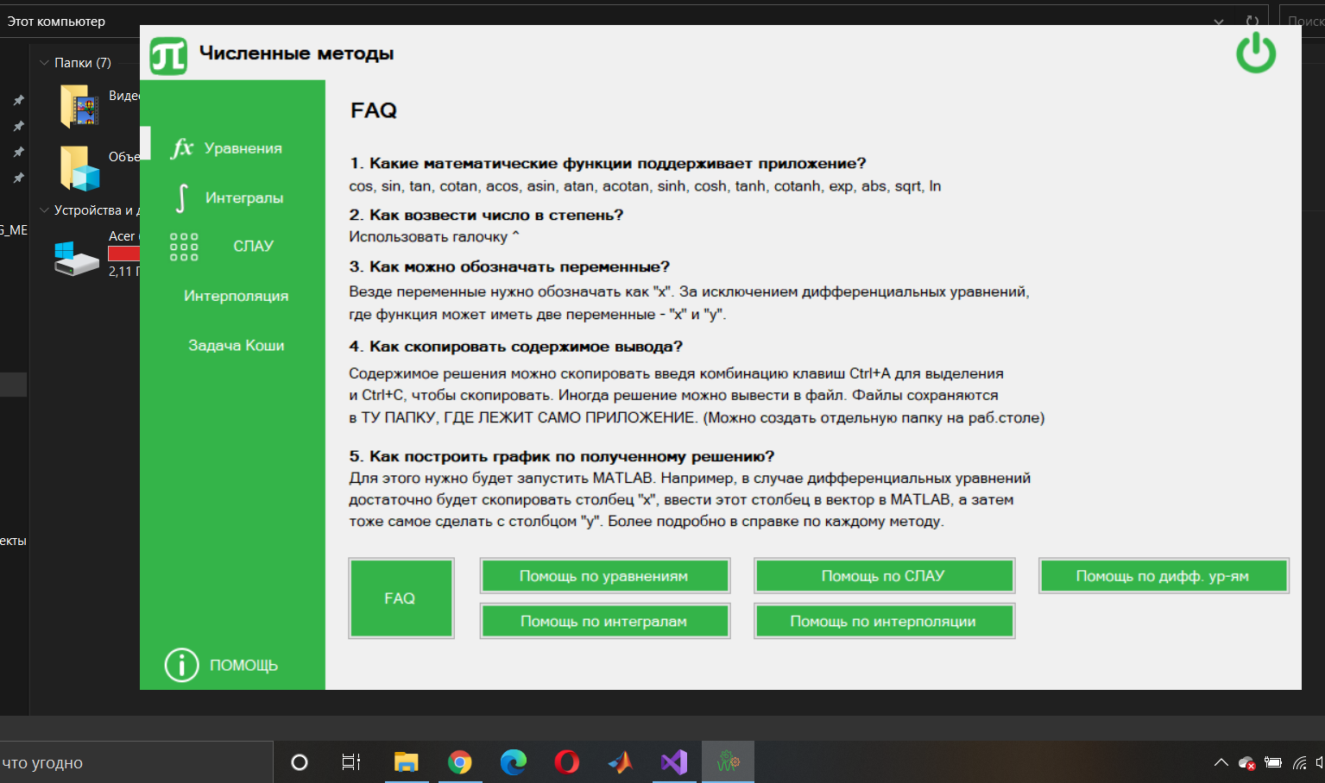Click the green Pi logo
1325x783 pixels.
(167, 53)
